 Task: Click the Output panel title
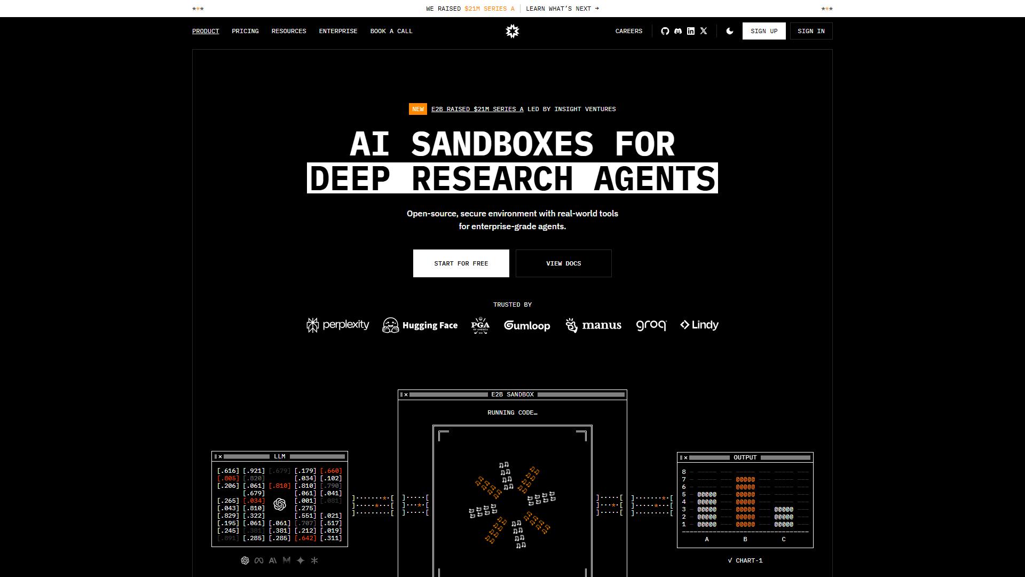[745, 457]
